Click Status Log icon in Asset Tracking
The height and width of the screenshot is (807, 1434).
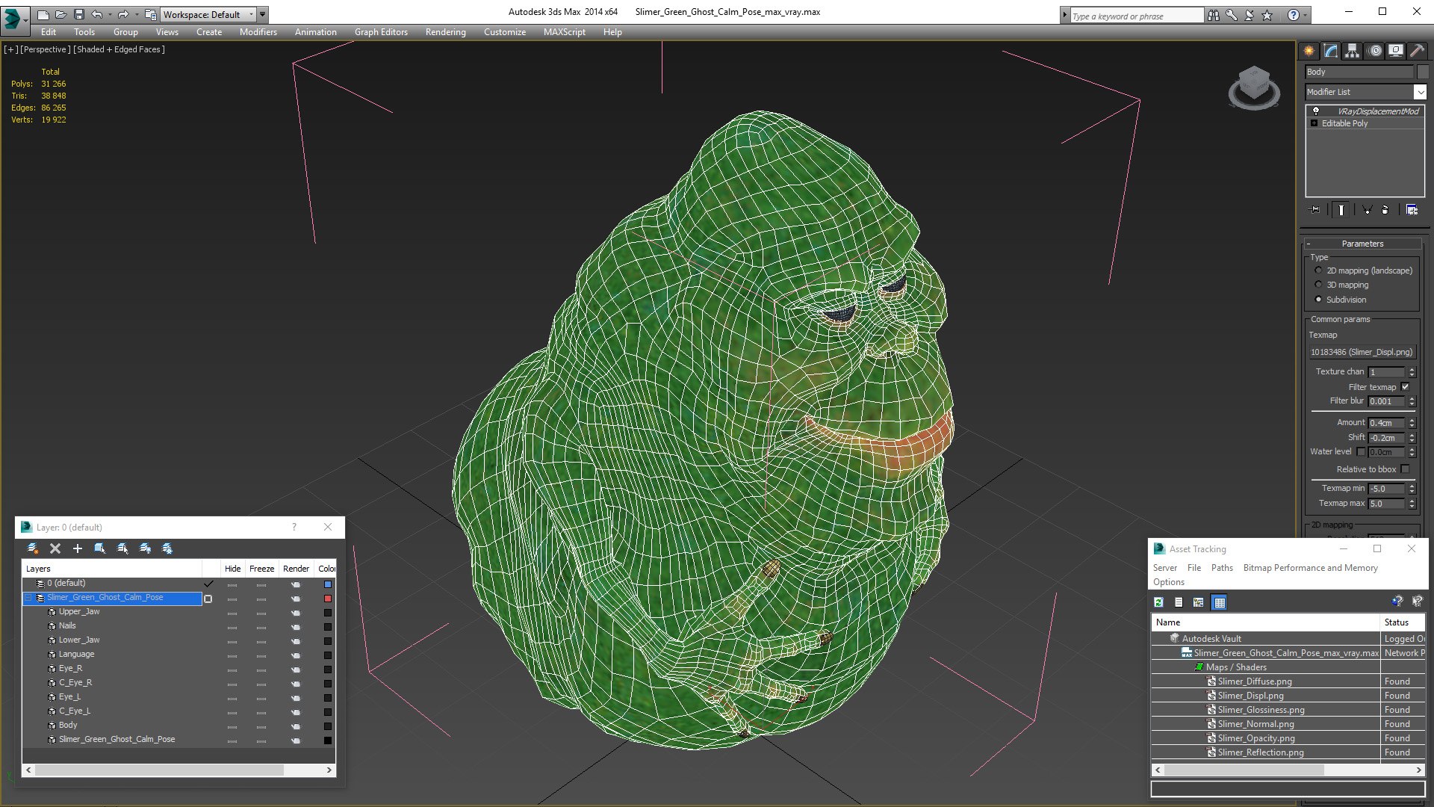click(x=1179, y=602)
